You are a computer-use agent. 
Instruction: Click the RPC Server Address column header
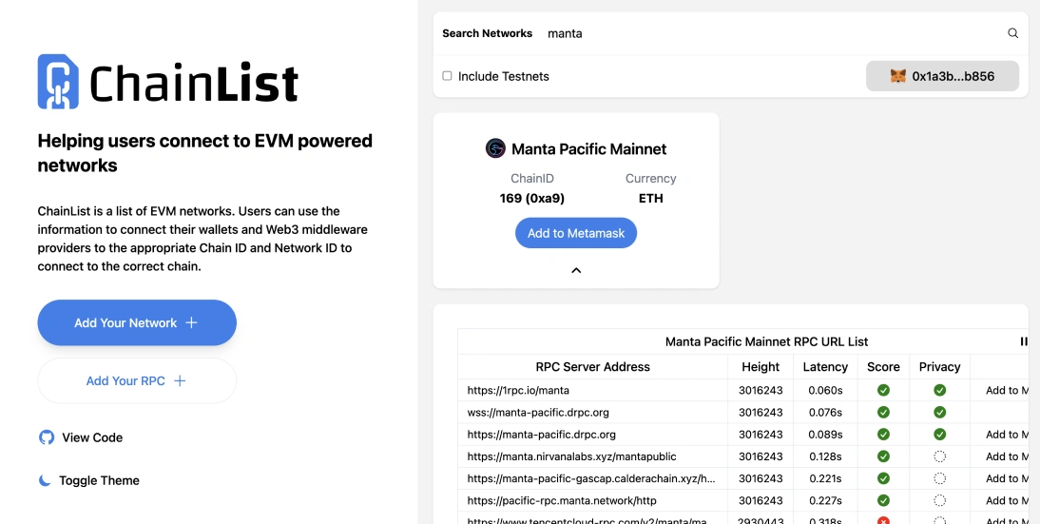pyautogui.click(x=593, y=367)
